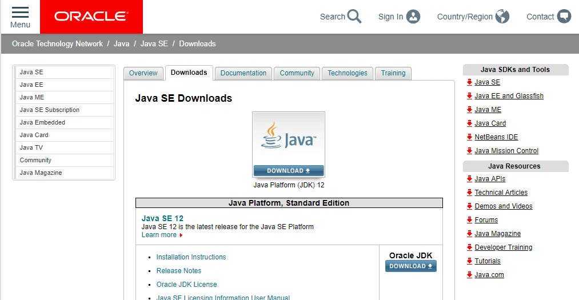Click red arrow after Learn more
579x300 pixels.
click(181, 235)
